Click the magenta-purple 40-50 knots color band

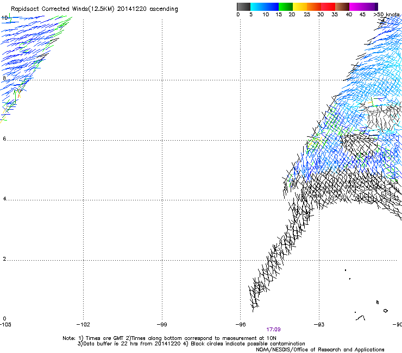coord(363,7)
